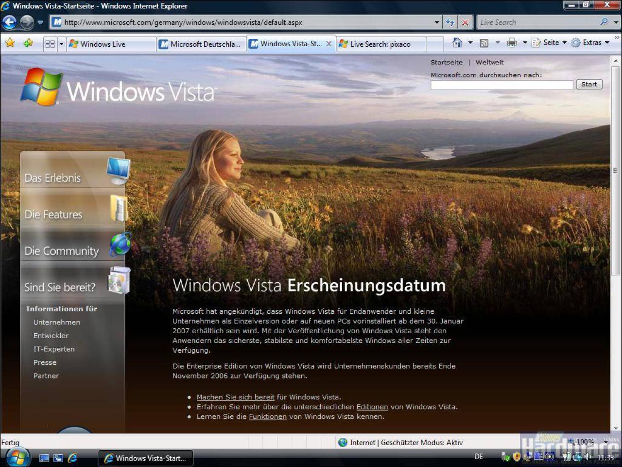Image resolution: width=622 pixels, height=467 pixels.
Task: Click the RSS feeds icon
Action: pyautogui.click(x=484, y=43)
